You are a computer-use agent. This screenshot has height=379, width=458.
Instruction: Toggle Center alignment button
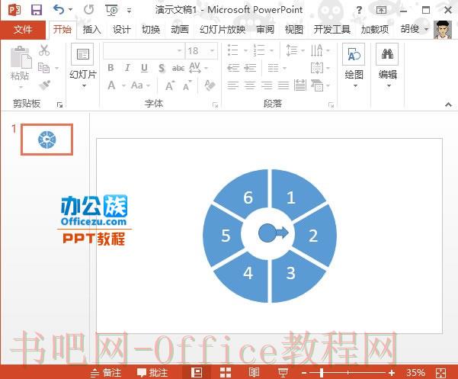[250, 85]
